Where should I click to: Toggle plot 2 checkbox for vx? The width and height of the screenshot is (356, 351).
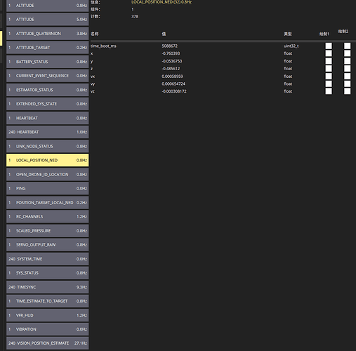click(x=347, y=77)
